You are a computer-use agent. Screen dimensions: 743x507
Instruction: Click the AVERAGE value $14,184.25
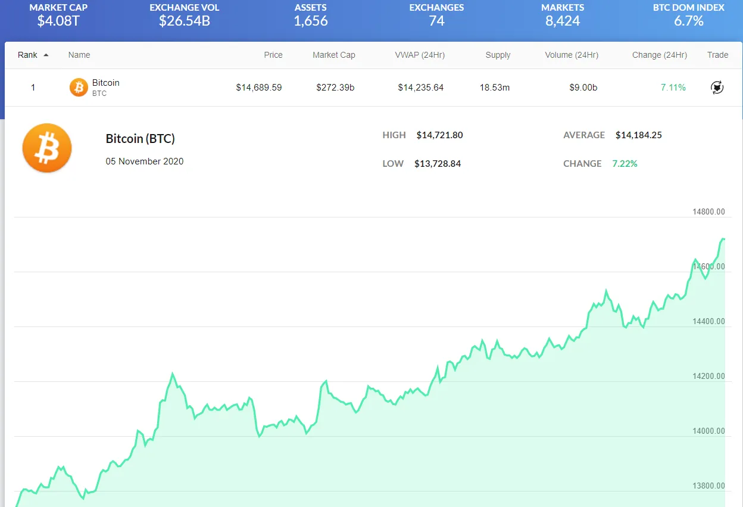click(x=639, y=135)
